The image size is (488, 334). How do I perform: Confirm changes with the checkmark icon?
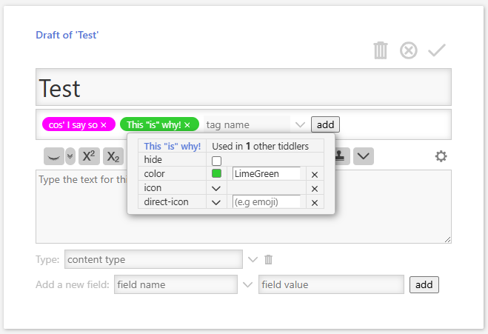437,50
